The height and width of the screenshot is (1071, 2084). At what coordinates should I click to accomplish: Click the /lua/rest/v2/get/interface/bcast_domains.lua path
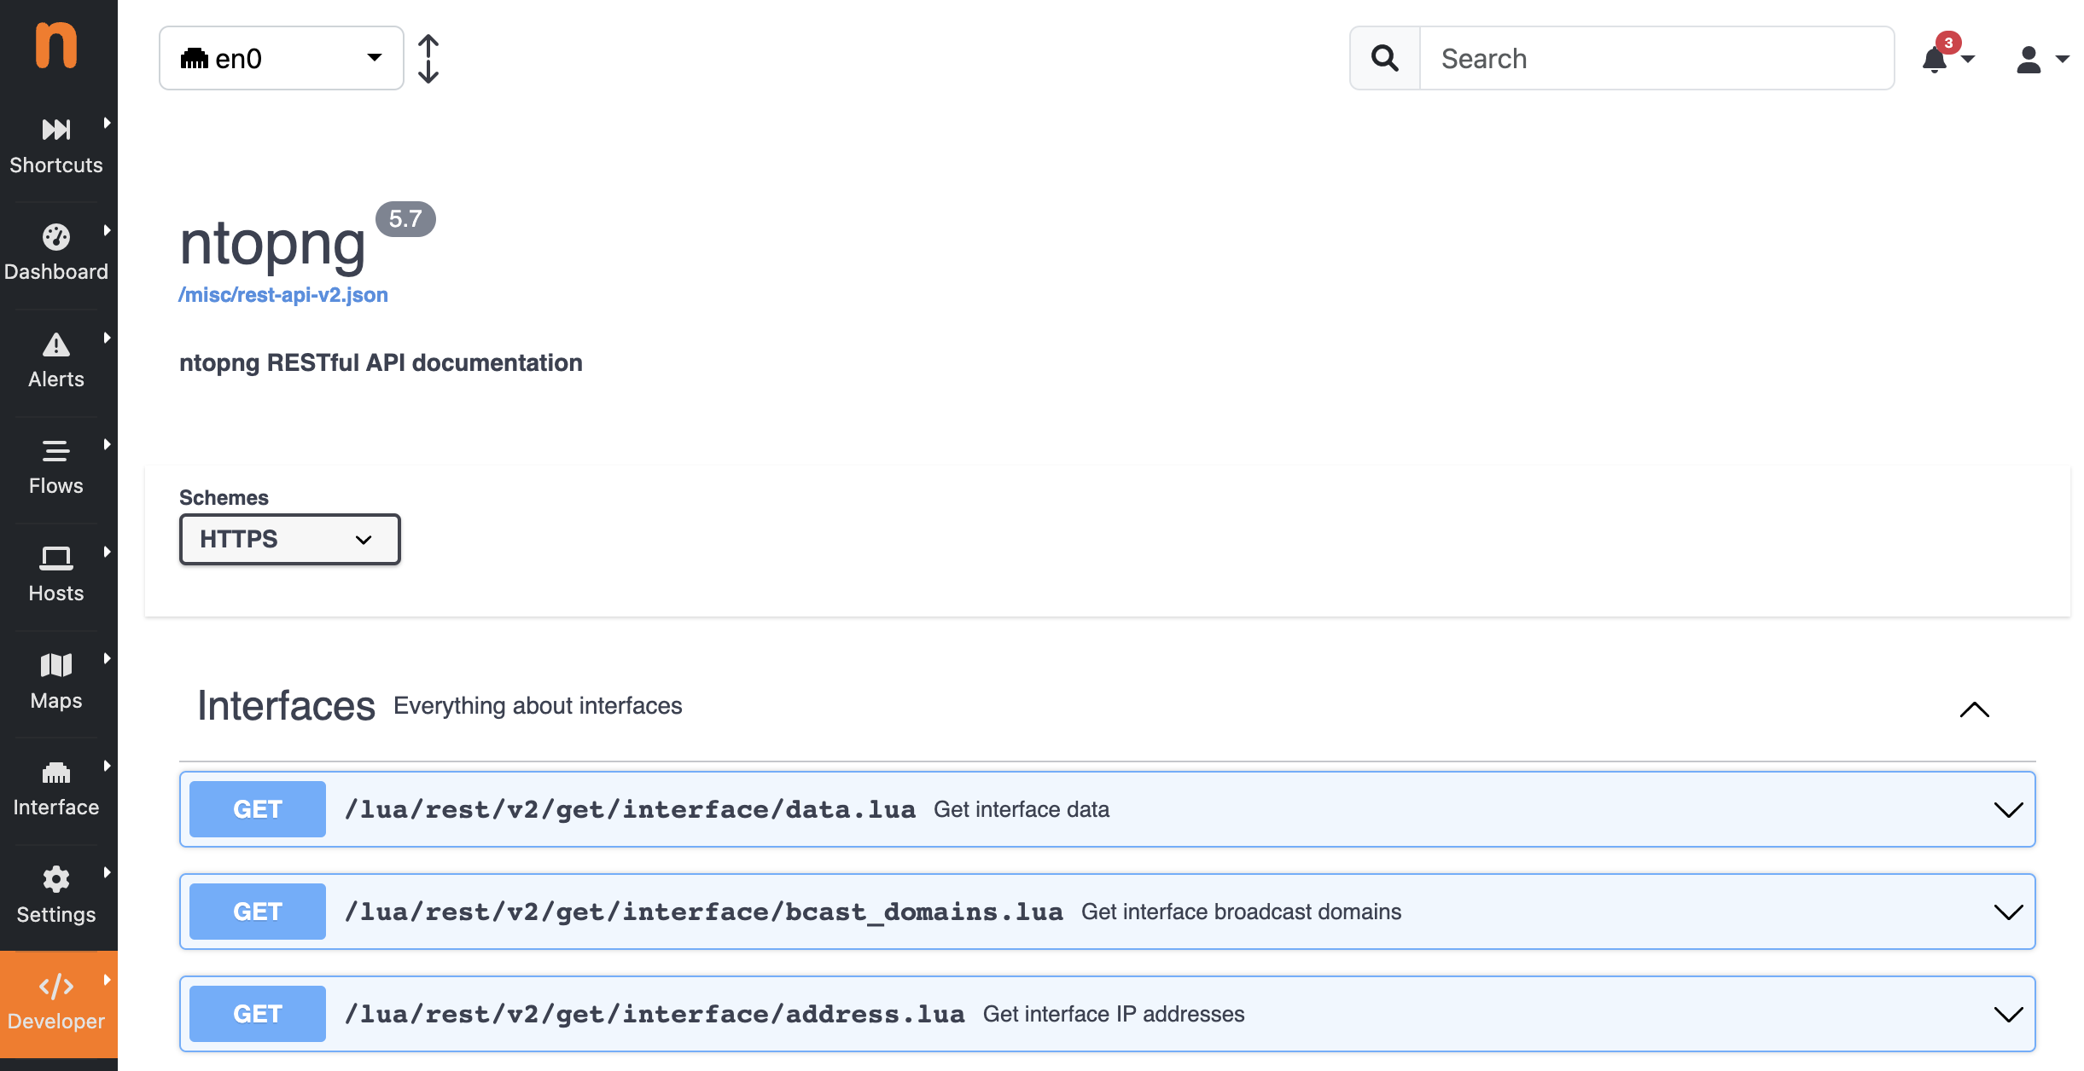pyautogui.click(x=704, y=912)
